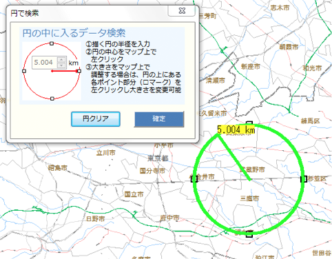
Task: Click the 府中市 map label
Action: tap(169, 218)
